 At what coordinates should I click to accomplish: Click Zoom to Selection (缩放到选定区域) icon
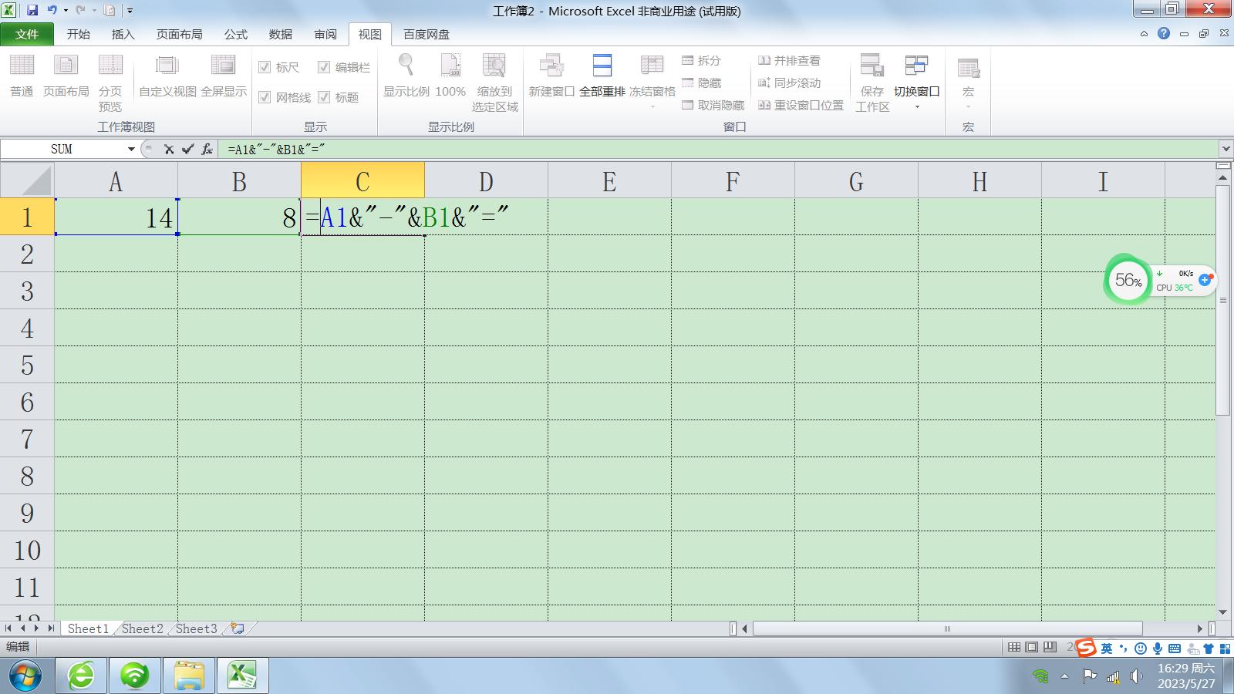[494, 68]
